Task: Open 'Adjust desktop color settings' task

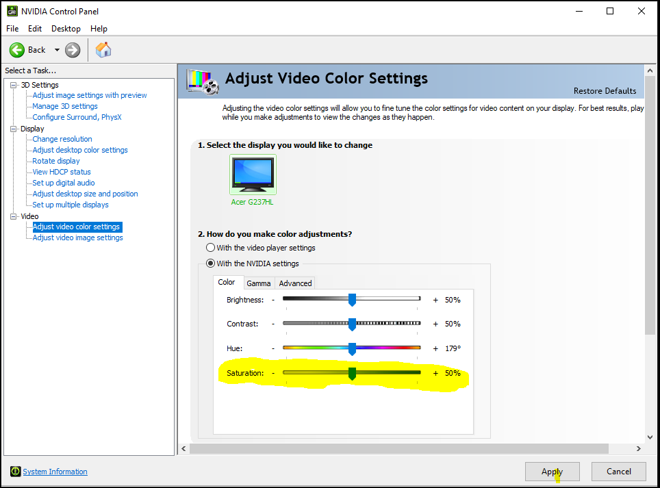Action: click(x=80, y=150)
